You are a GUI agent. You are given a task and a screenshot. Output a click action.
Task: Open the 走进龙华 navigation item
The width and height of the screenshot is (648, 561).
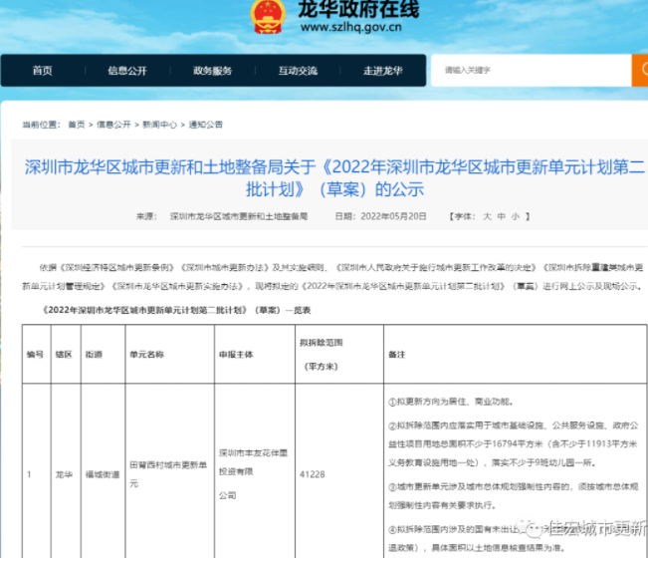pos(382,71)
